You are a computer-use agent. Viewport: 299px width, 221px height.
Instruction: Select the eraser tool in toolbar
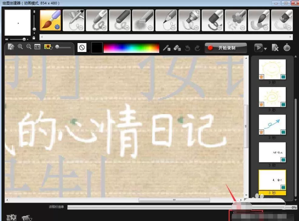pos(177,48)
